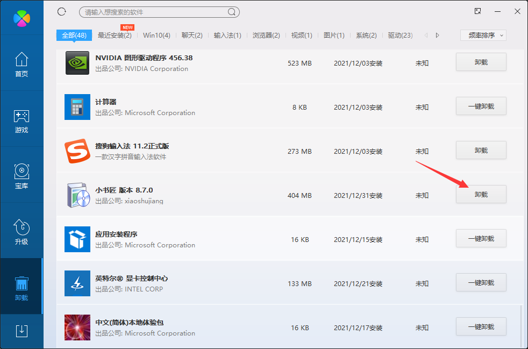Close the software manager window

pos(518,11)
